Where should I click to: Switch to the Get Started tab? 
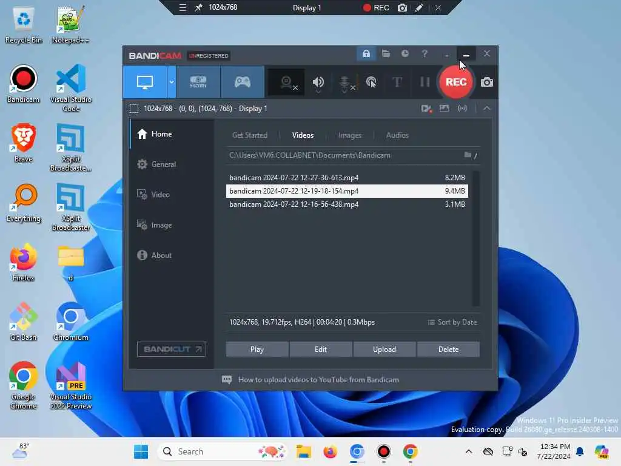tap(249, 135)
